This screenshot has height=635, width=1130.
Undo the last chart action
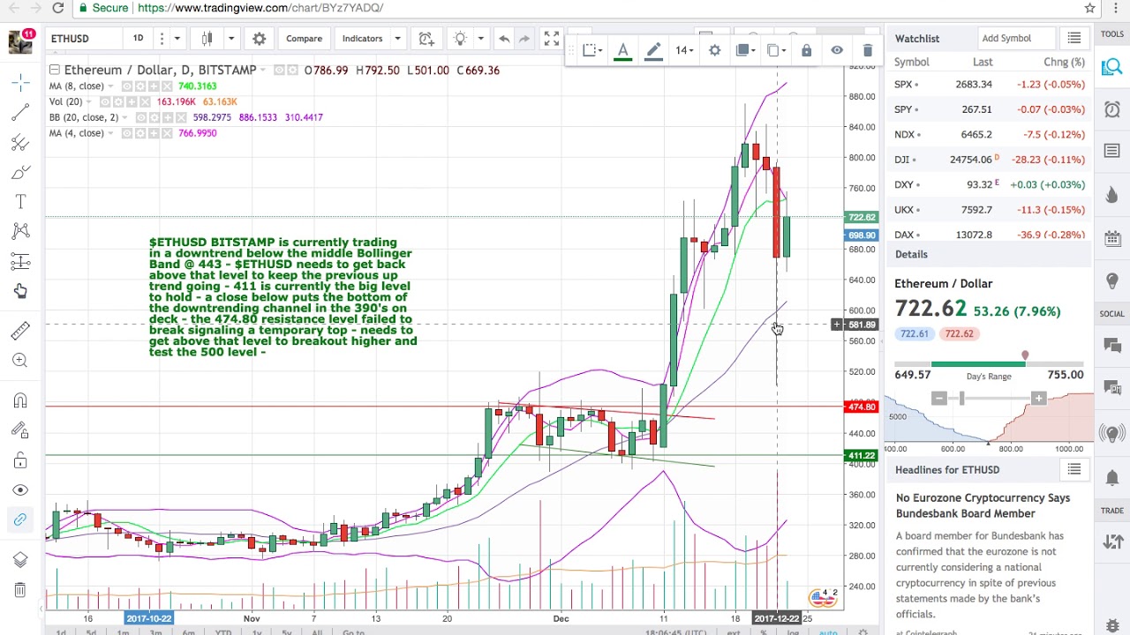(503, 39)
